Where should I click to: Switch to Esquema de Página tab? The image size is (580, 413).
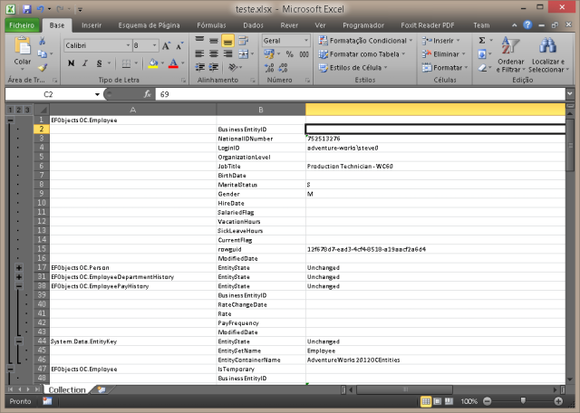coord(149,25)
